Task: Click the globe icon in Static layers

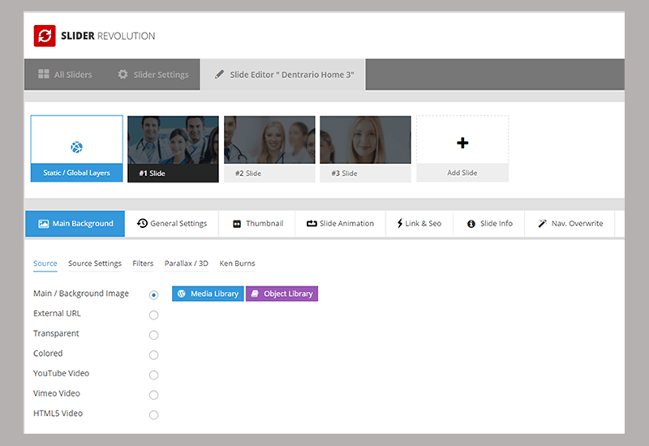Action: pos(76,147)
